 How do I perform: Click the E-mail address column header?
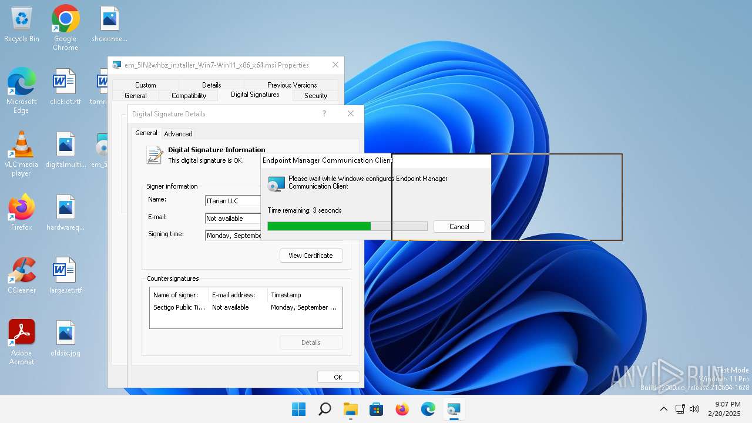(238, 295)
